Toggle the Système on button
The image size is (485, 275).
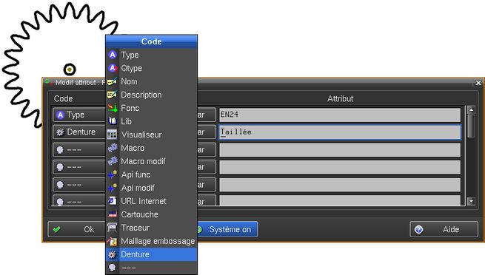click(x=227, y=229)
